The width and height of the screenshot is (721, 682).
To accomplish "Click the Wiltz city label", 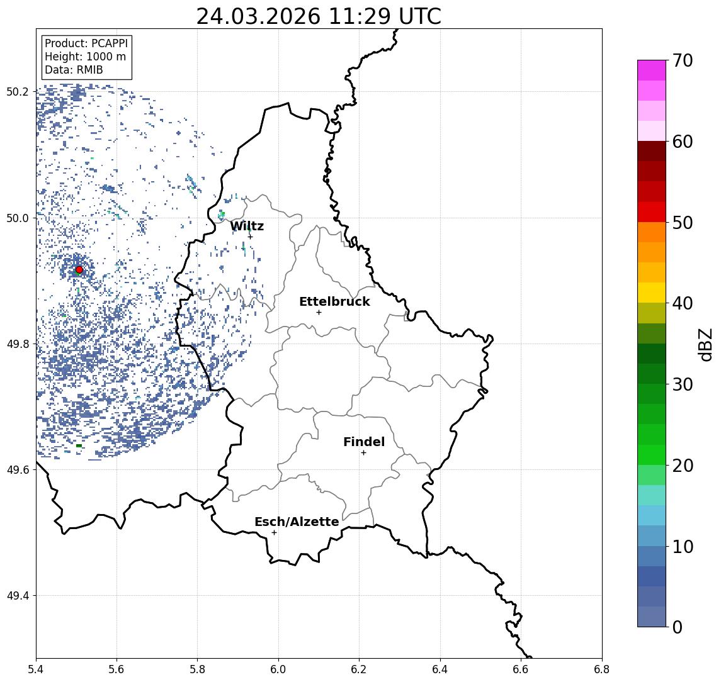I will [x=247, y=226].
